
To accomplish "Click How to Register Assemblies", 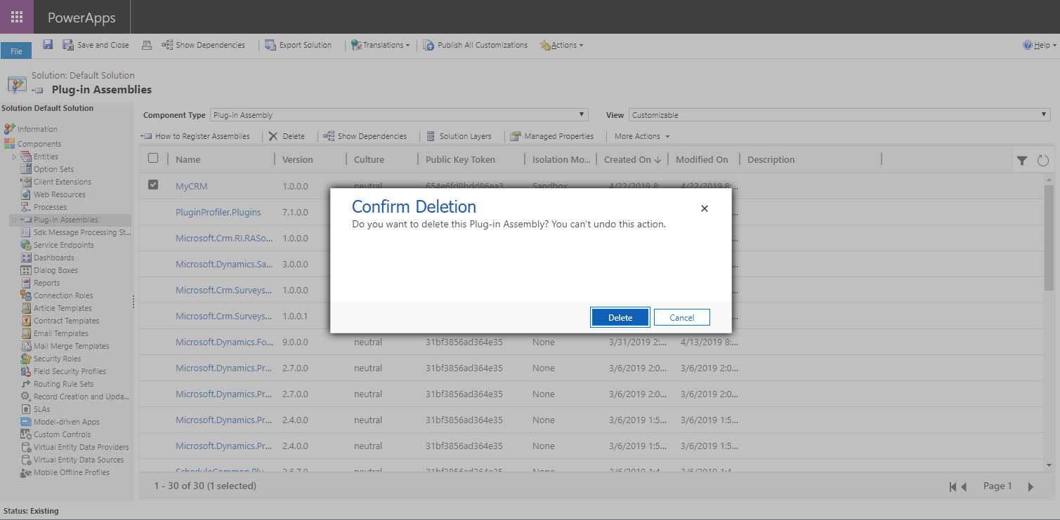I will (195, 136).
